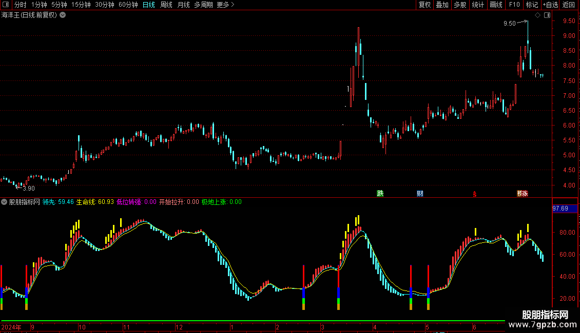
Task: Select the 15分钟 period
Action: (81, 5)
